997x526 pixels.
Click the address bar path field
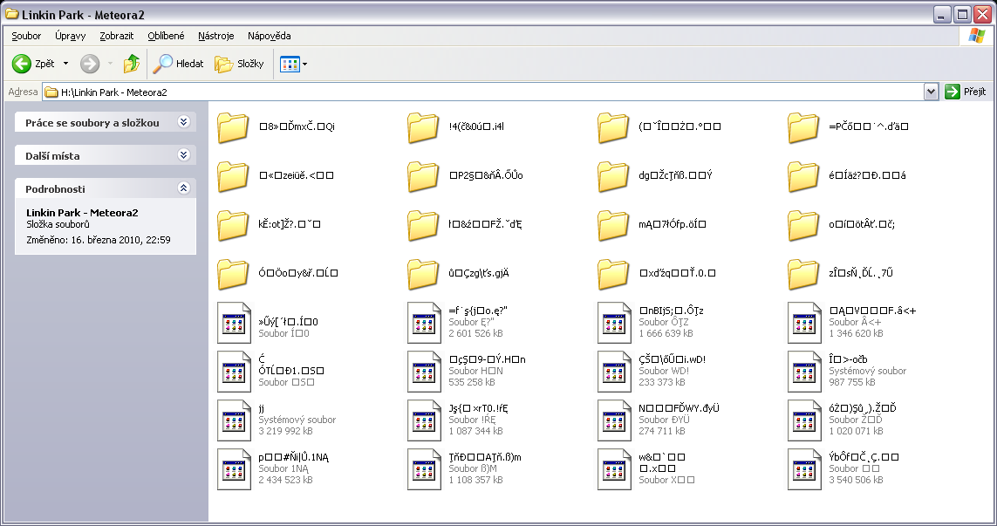click(483, 92)
